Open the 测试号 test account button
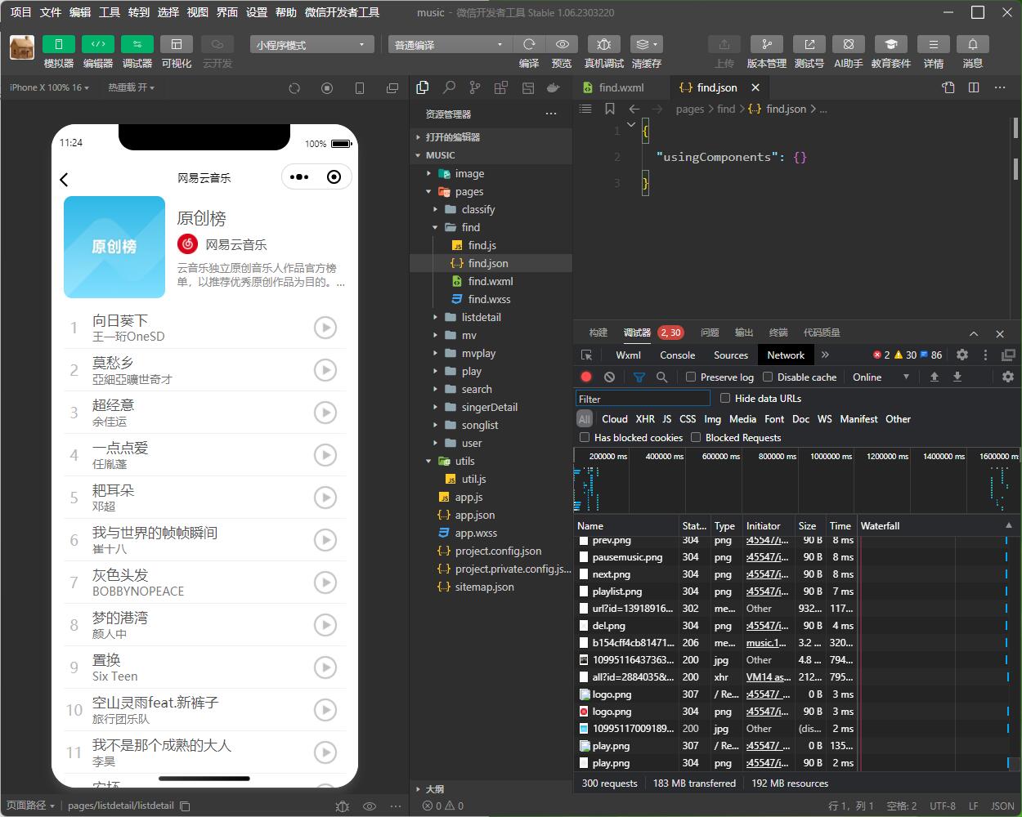The height and width of the screenshot is (817, 1022). (809, 44)
